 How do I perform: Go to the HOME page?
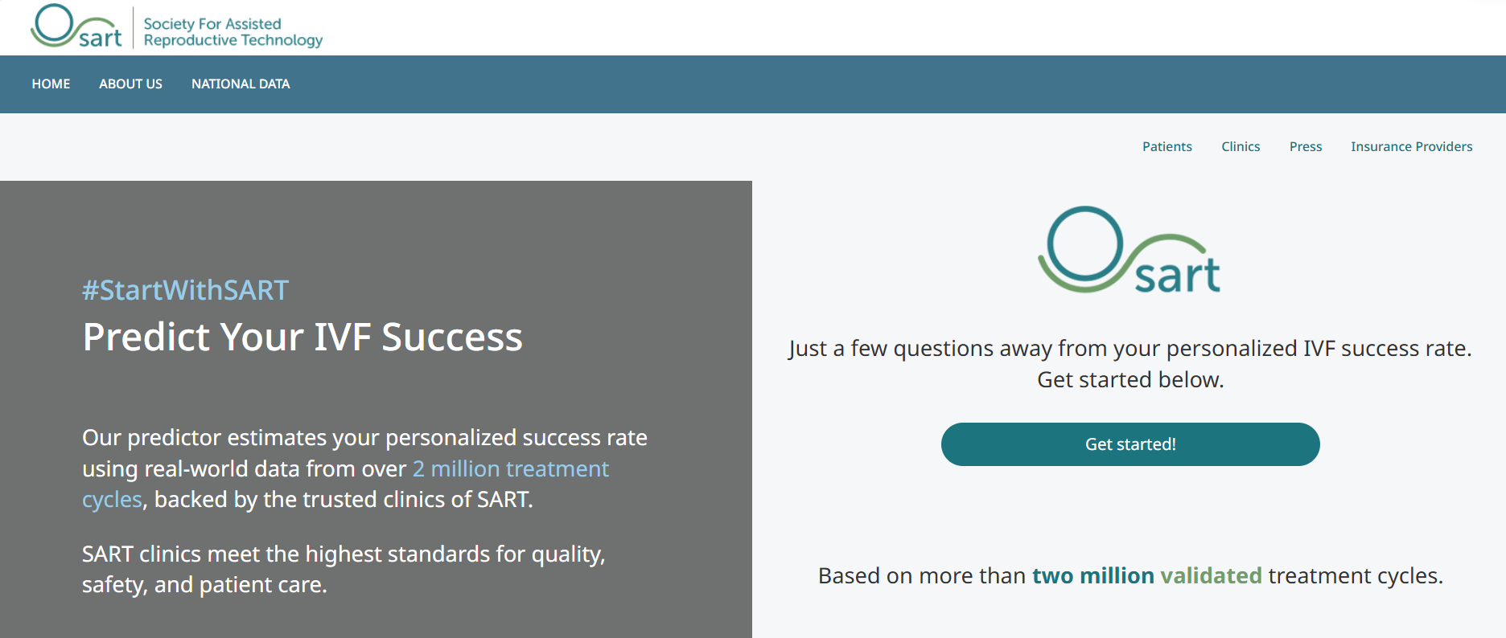coord(51,84)
